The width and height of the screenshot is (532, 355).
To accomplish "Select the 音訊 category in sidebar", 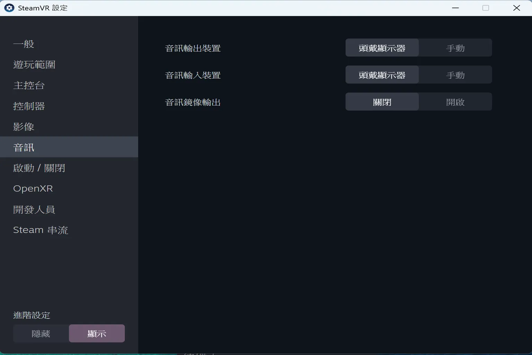I will pyautogui.click(x=24, y=147).
